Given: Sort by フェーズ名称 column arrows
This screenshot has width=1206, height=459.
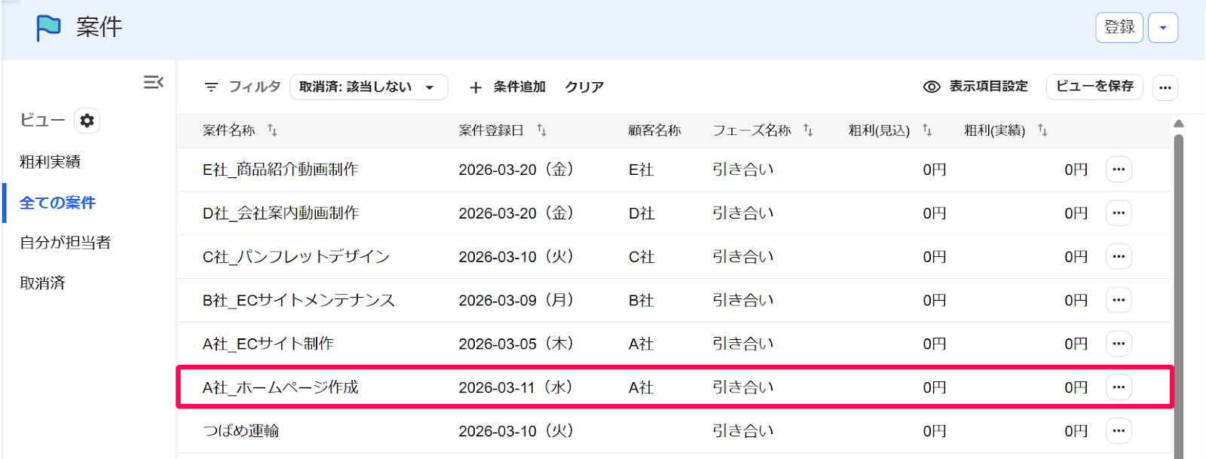Looking at the screenshot, I should click(808, 130).
